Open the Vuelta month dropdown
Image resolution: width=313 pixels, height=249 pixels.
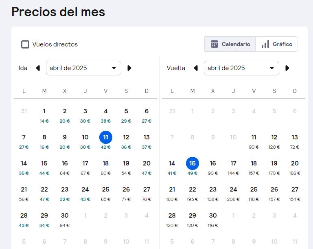pos(241,68)
